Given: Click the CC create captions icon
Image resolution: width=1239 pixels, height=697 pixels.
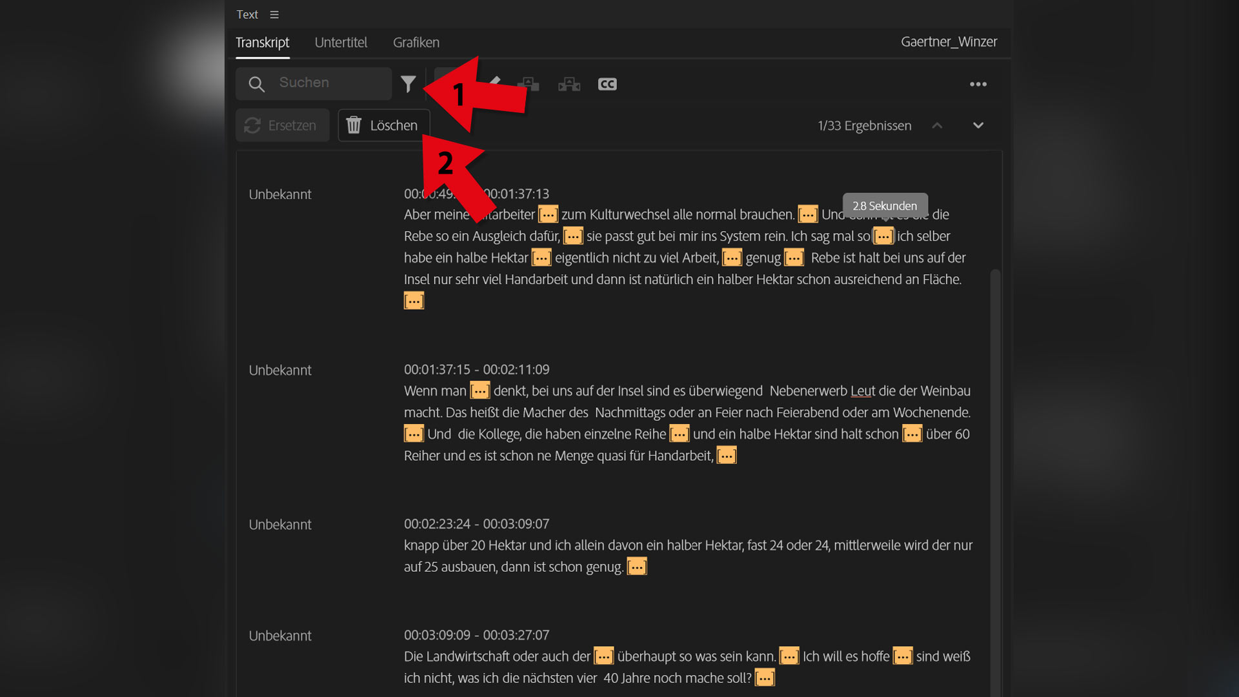Looking at the screenshot, I should click(x=607, y=84).
